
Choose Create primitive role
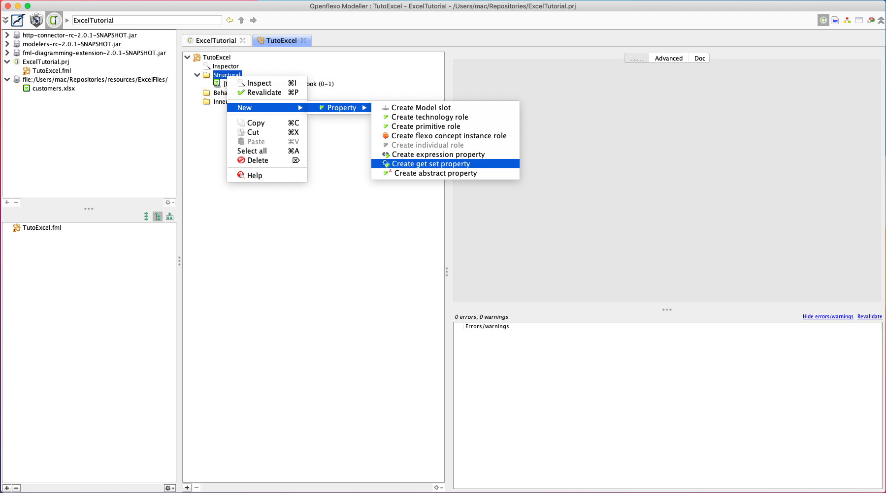[x=445, y=126]
